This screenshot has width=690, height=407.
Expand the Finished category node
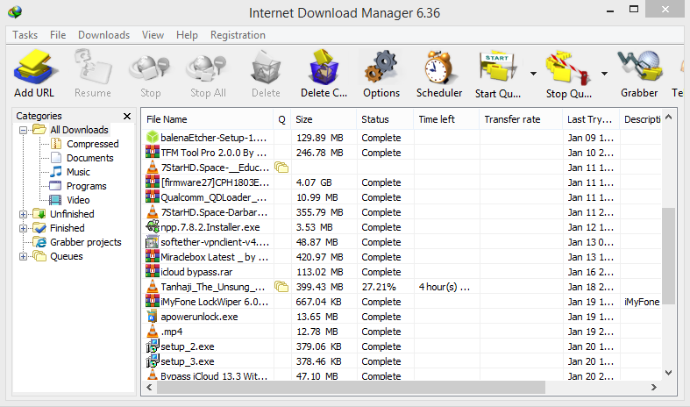(24, 229)
